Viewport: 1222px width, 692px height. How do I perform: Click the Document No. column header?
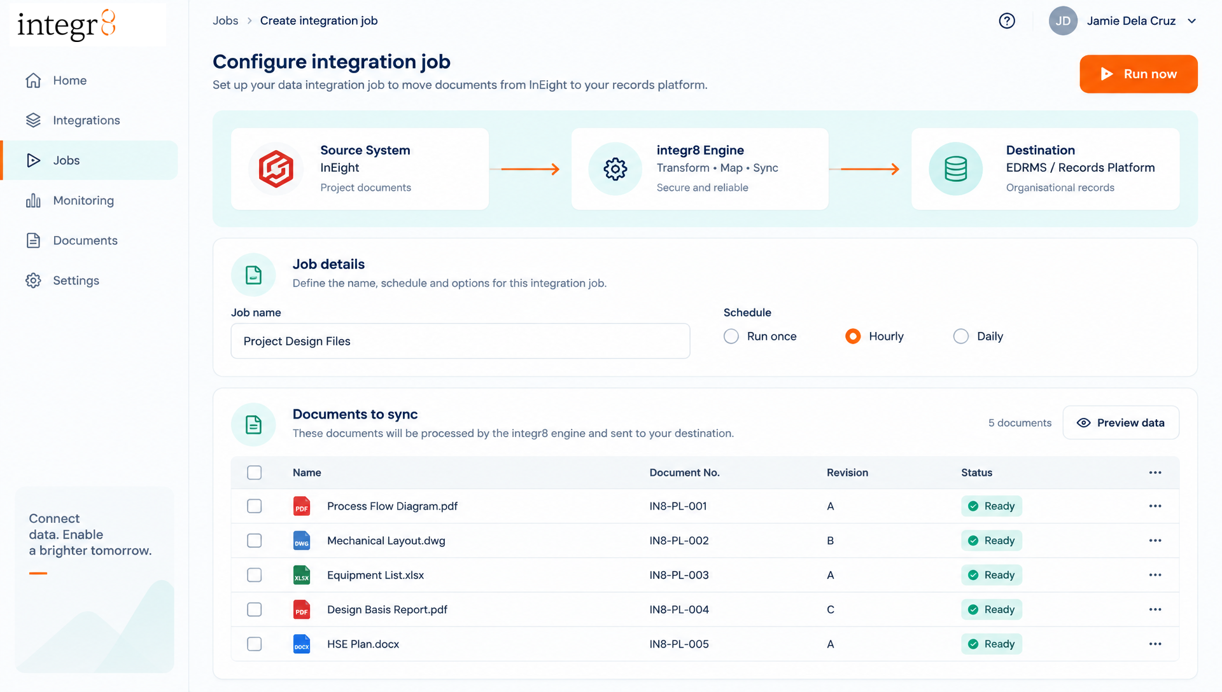click(x=684, y=473)
